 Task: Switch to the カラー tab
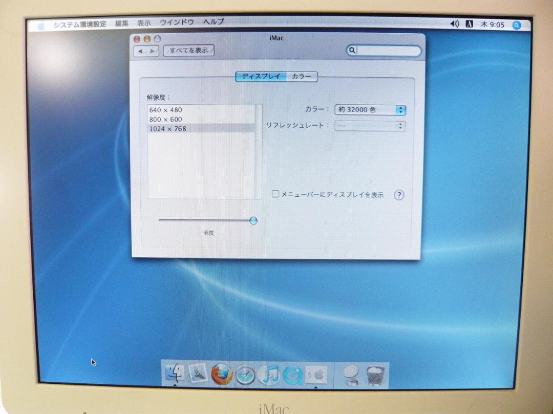click(x=302, y=77)
